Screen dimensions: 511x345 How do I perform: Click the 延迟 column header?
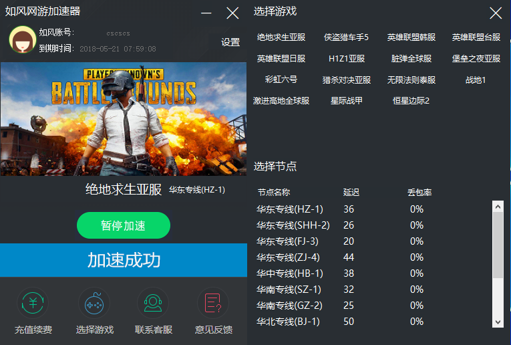pos(351,193)
